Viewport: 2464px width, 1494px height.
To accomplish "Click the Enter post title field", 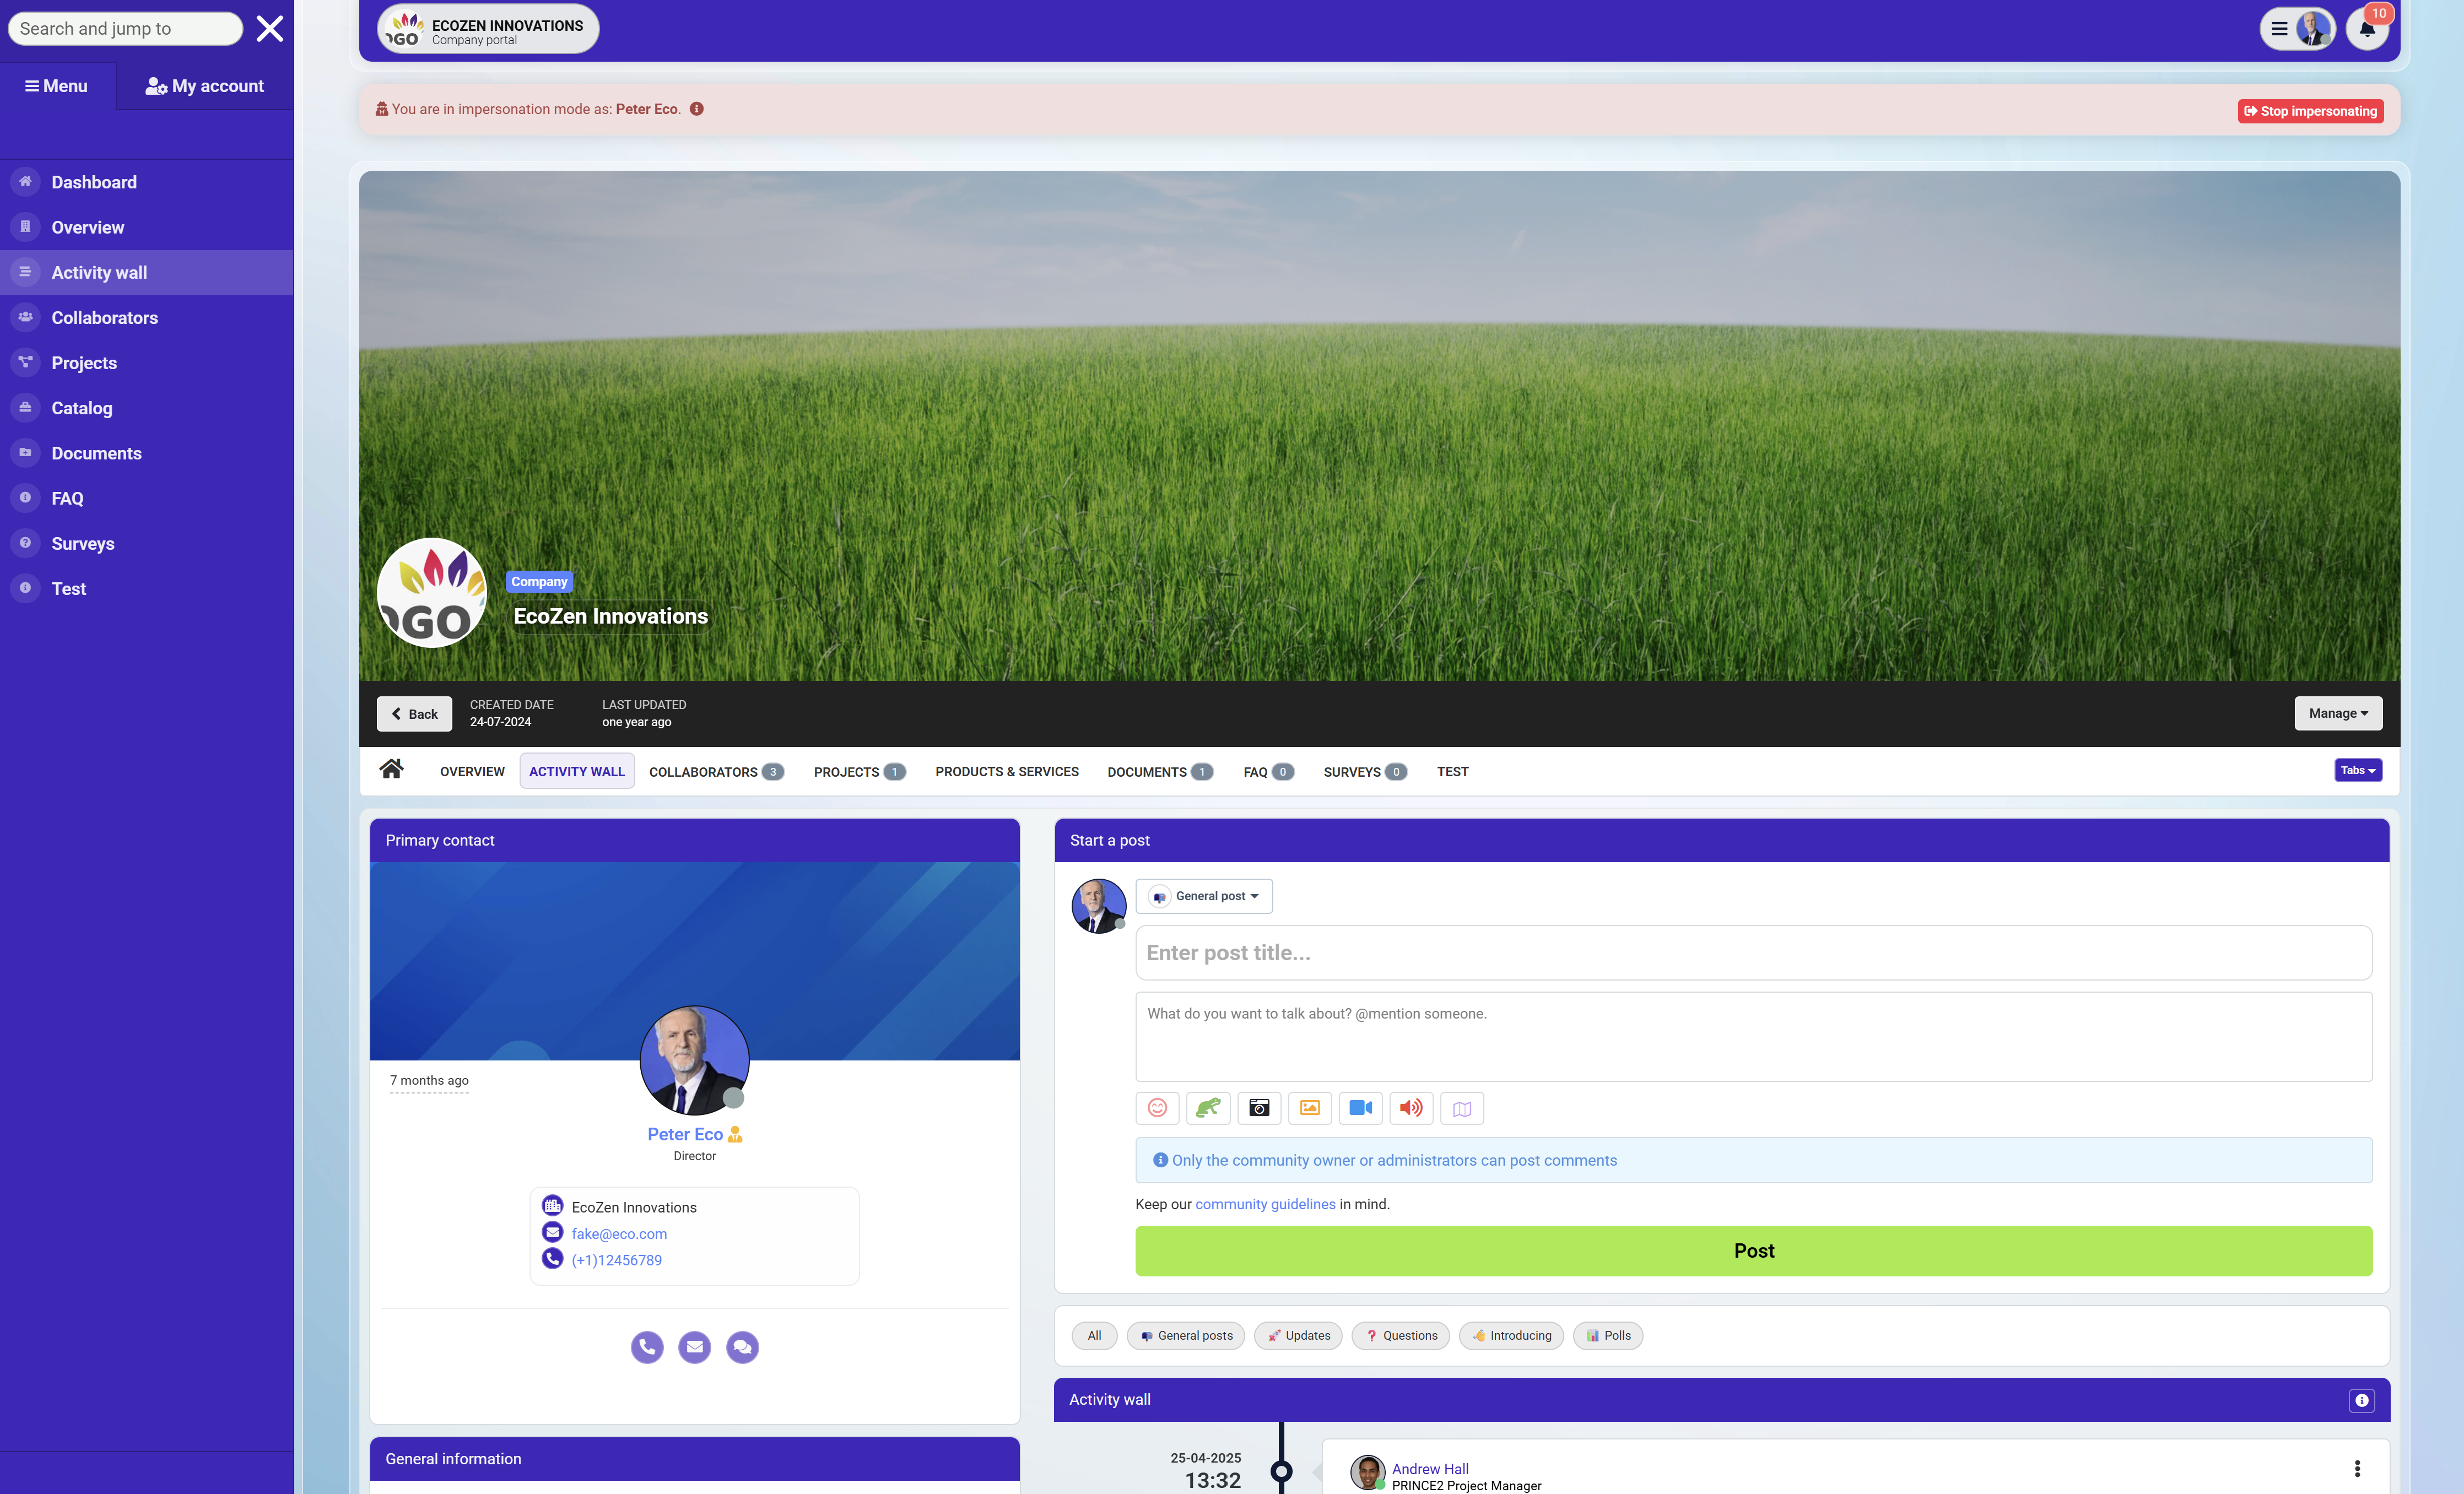I will coord(1753,952).
